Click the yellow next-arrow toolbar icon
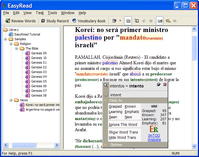 [x=168, y=21]
